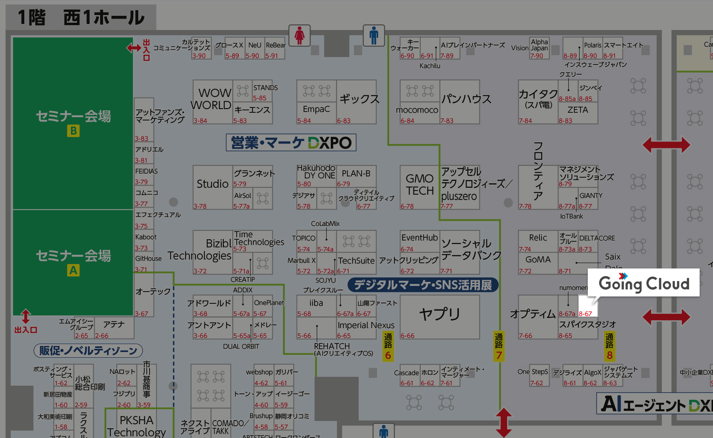The image size is (713, 438).
Task: Open the アテナ booth 2-66
Action: (x=114, y=328)
